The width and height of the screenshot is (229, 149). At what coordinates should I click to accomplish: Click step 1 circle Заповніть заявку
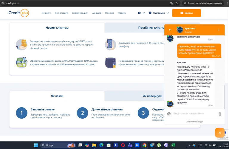[21, 113]
